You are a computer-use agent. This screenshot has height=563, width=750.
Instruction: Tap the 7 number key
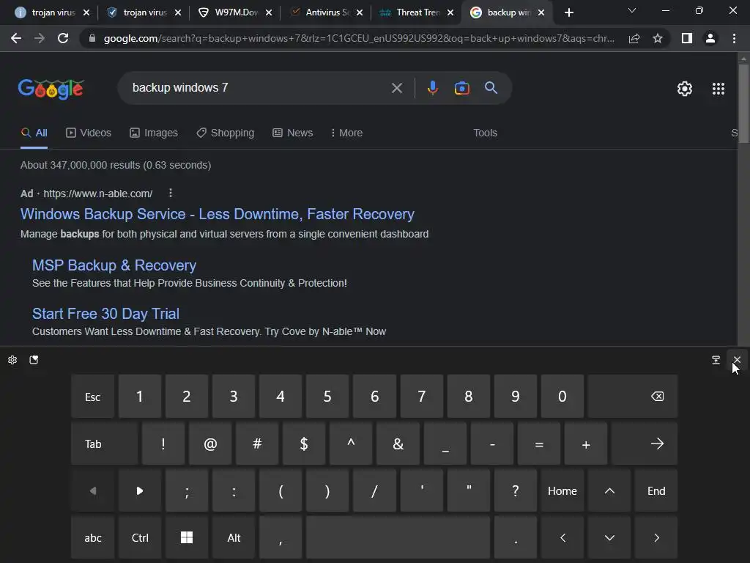(421, 397)
